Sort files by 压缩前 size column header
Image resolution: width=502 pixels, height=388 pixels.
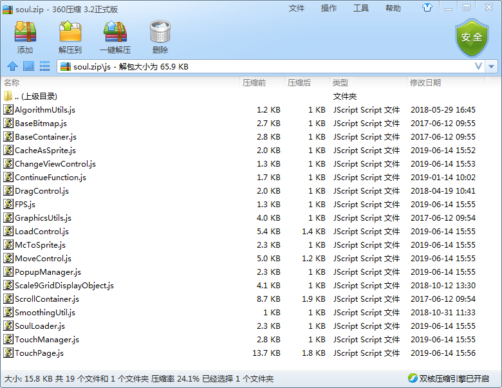click(254, 82)
